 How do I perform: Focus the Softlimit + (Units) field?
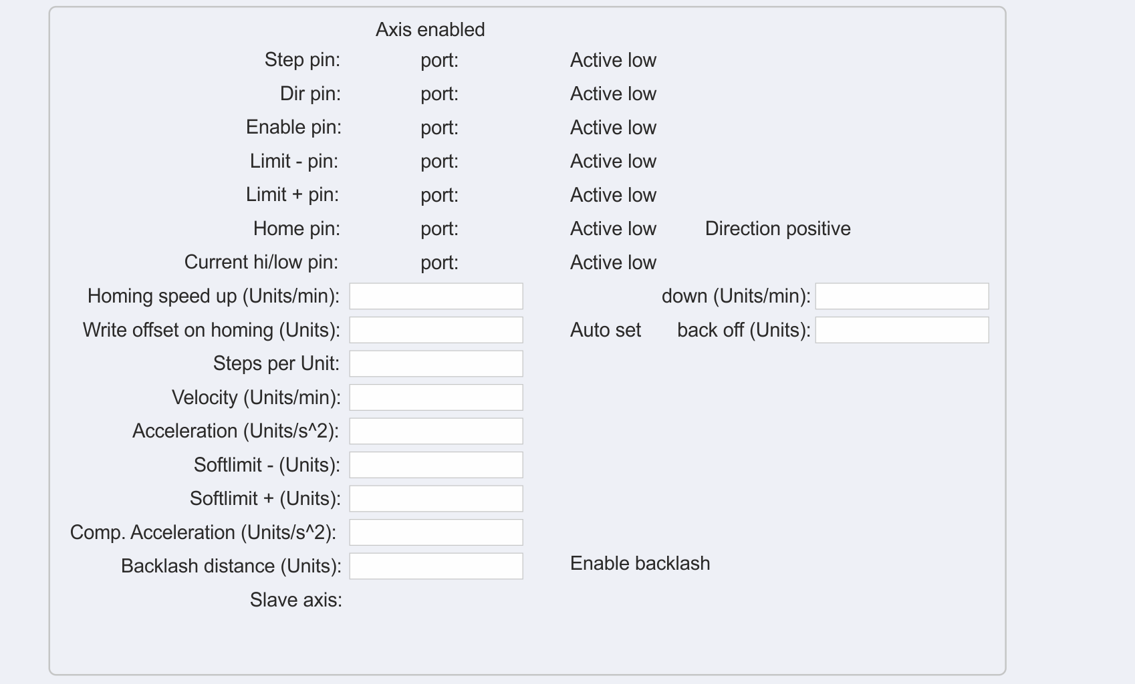tap(436, 498)
